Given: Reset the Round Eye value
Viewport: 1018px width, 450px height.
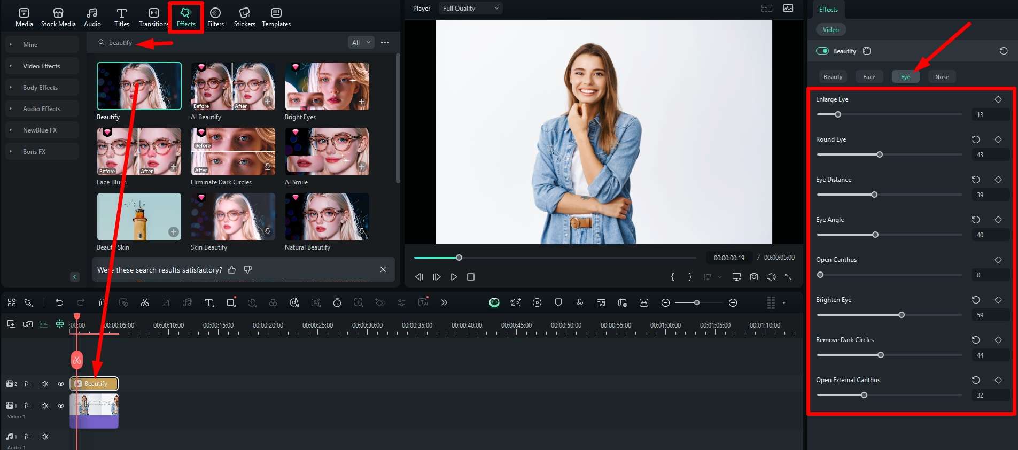Looking at the screenshot, I should click(976, 139).
